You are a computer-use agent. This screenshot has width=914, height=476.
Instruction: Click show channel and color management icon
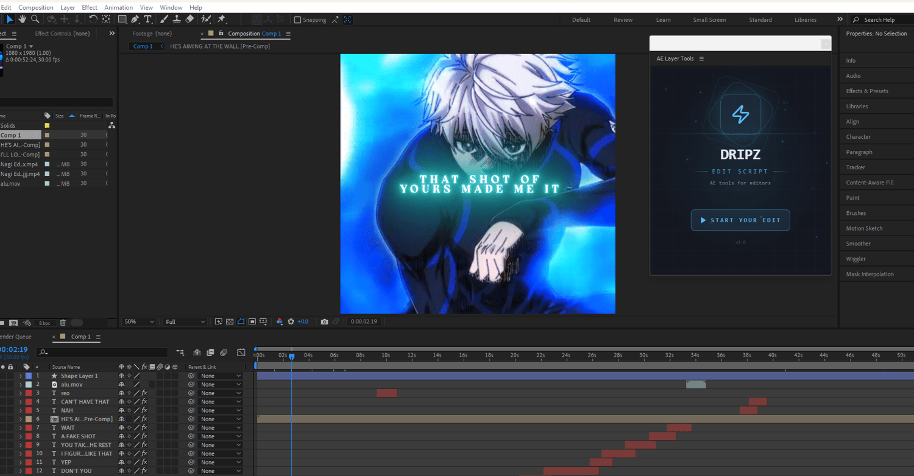280,321
